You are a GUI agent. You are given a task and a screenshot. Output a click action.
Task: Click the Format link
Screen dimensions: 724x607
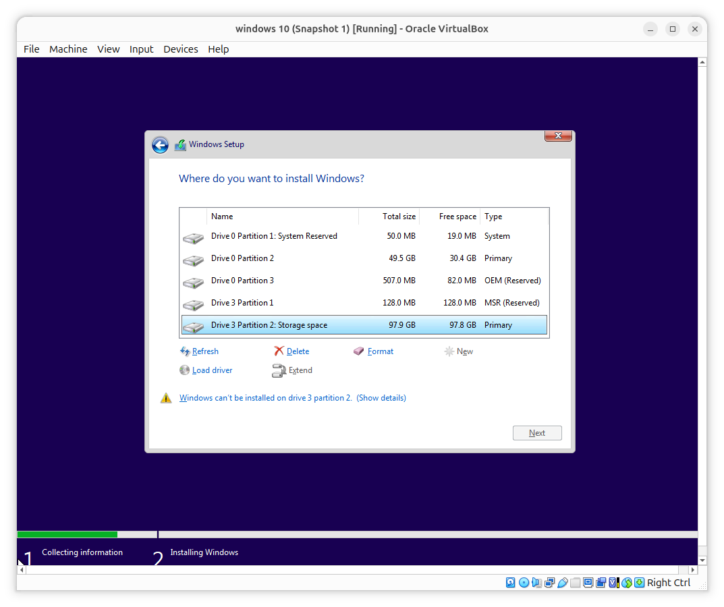point(381,351)
